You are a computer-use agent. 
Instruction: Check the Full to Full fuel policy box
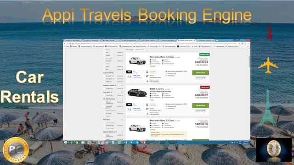pos(104,95)
